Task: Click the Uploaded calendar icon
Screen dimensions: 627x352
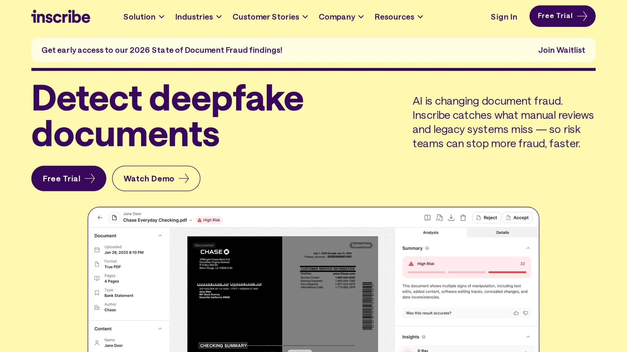Action: click(x=97, y=250)
